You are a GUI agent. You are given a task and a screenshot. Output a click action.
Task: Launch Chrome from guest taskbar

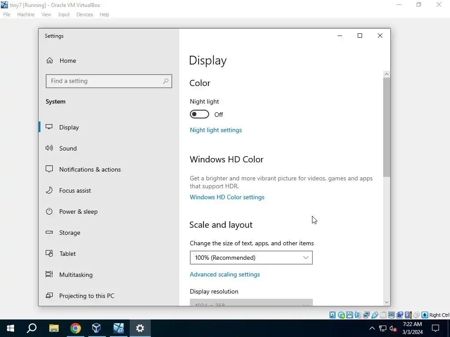[x=75, y=328]
